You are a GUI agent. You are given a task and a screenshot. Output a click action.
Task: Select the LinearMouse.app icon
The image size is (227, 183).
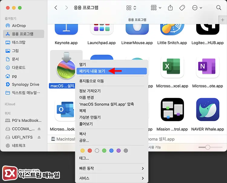pos(137,30)
